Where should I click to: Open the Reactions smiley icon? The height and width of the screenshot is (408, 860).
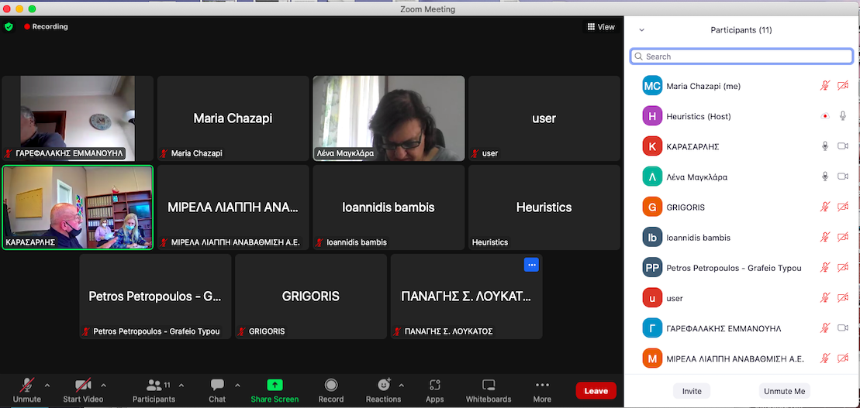click(x=384, y=385)
